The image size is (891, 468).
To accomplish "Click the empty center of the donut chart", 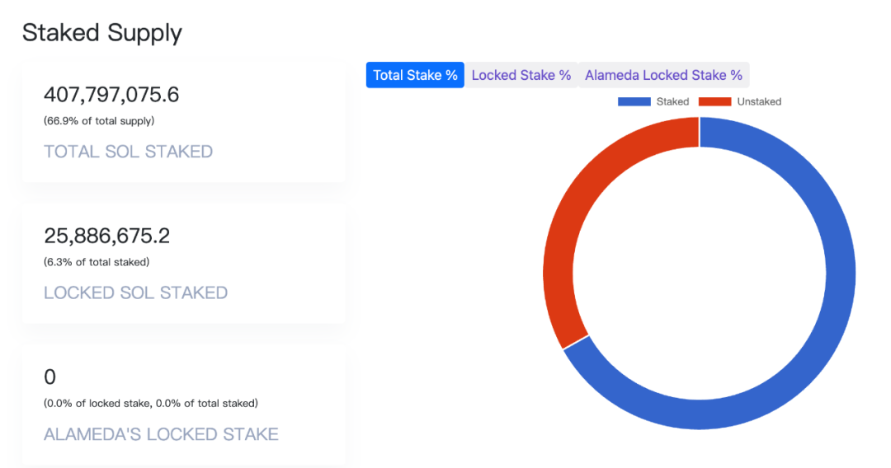I will 700,274.
